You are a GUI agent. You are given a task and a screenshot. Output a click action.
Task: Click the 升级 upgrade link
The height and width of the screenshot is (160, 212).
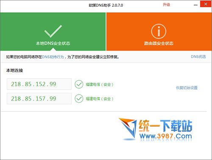166,5
